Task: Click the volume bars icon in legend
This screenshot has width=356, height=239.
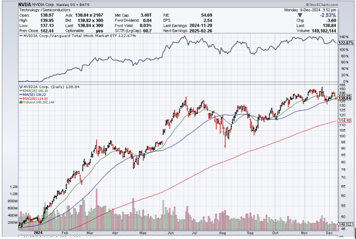Action: (21, 102)
